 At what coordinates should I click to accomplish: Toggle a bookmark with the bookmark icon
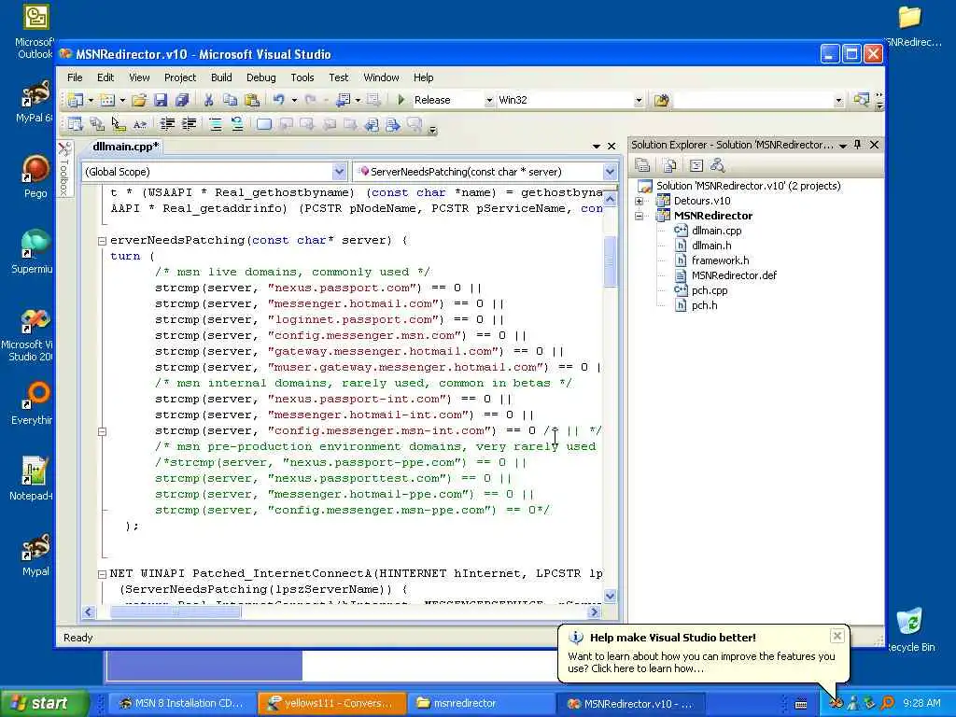click(263, 124)
